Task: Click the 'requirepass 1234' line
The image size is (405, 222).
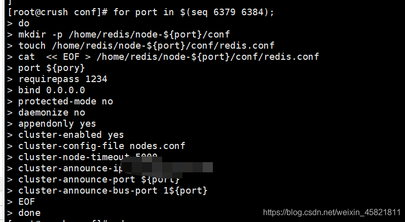Action: (x=62, y=79)
